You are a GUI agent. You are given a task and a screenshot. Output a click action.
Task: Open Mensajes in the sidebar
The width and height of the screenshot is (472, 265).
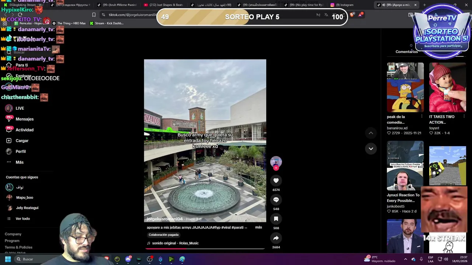[24, 119]
